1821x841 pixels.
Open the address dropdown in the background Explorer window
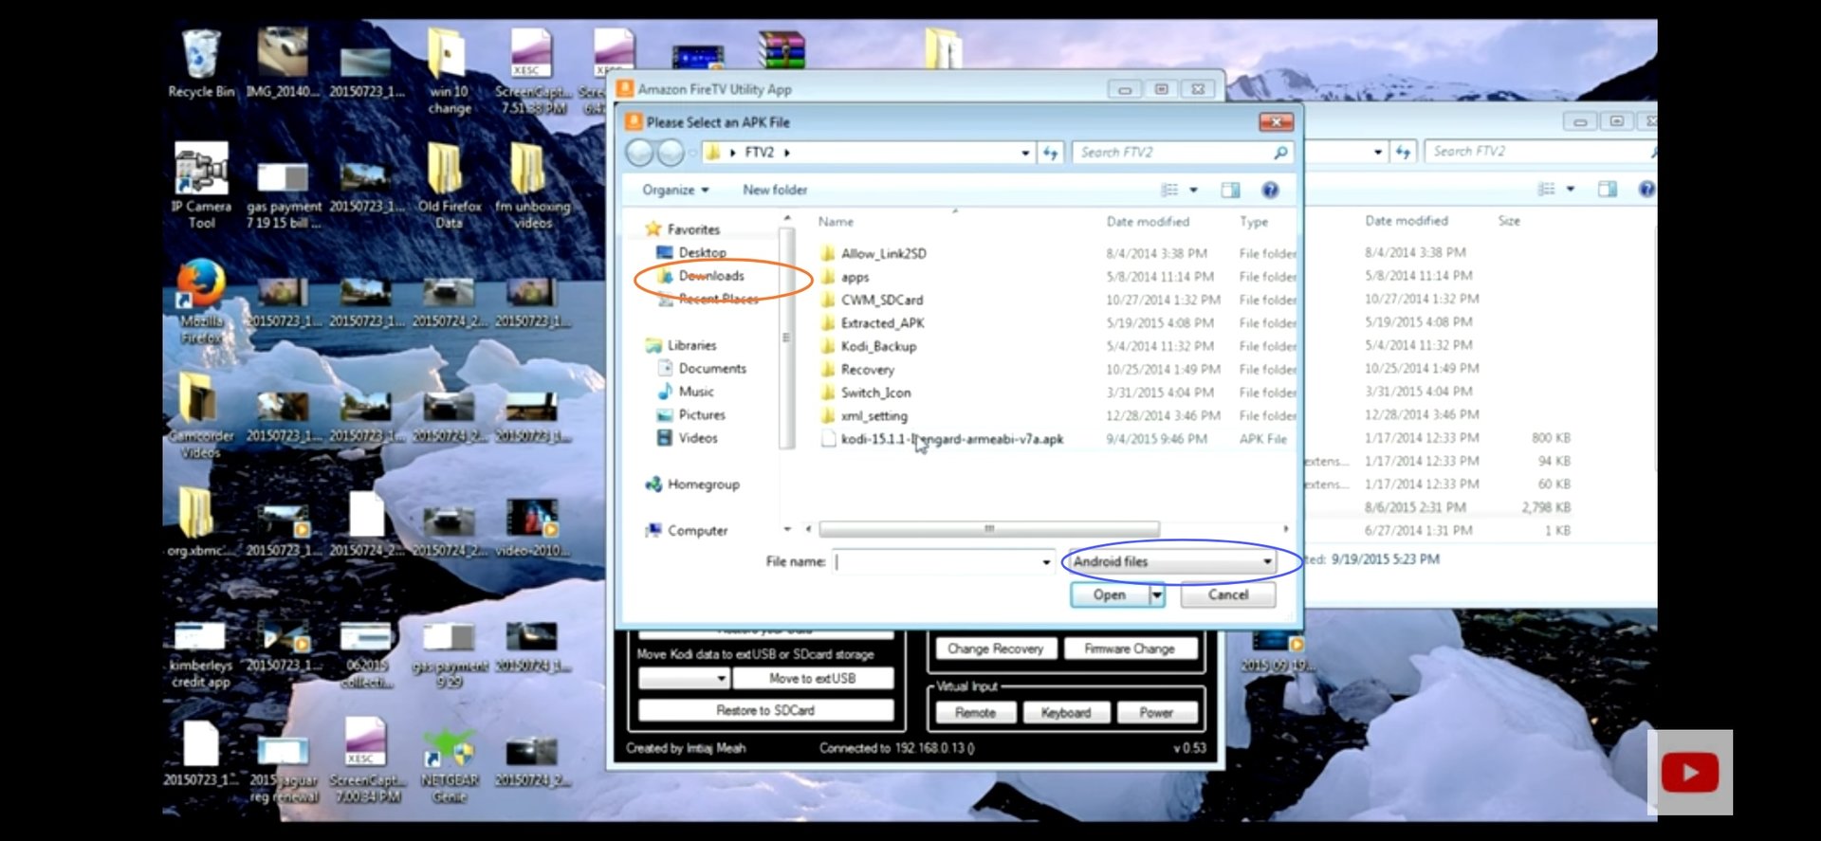[x=1377, y=152]
